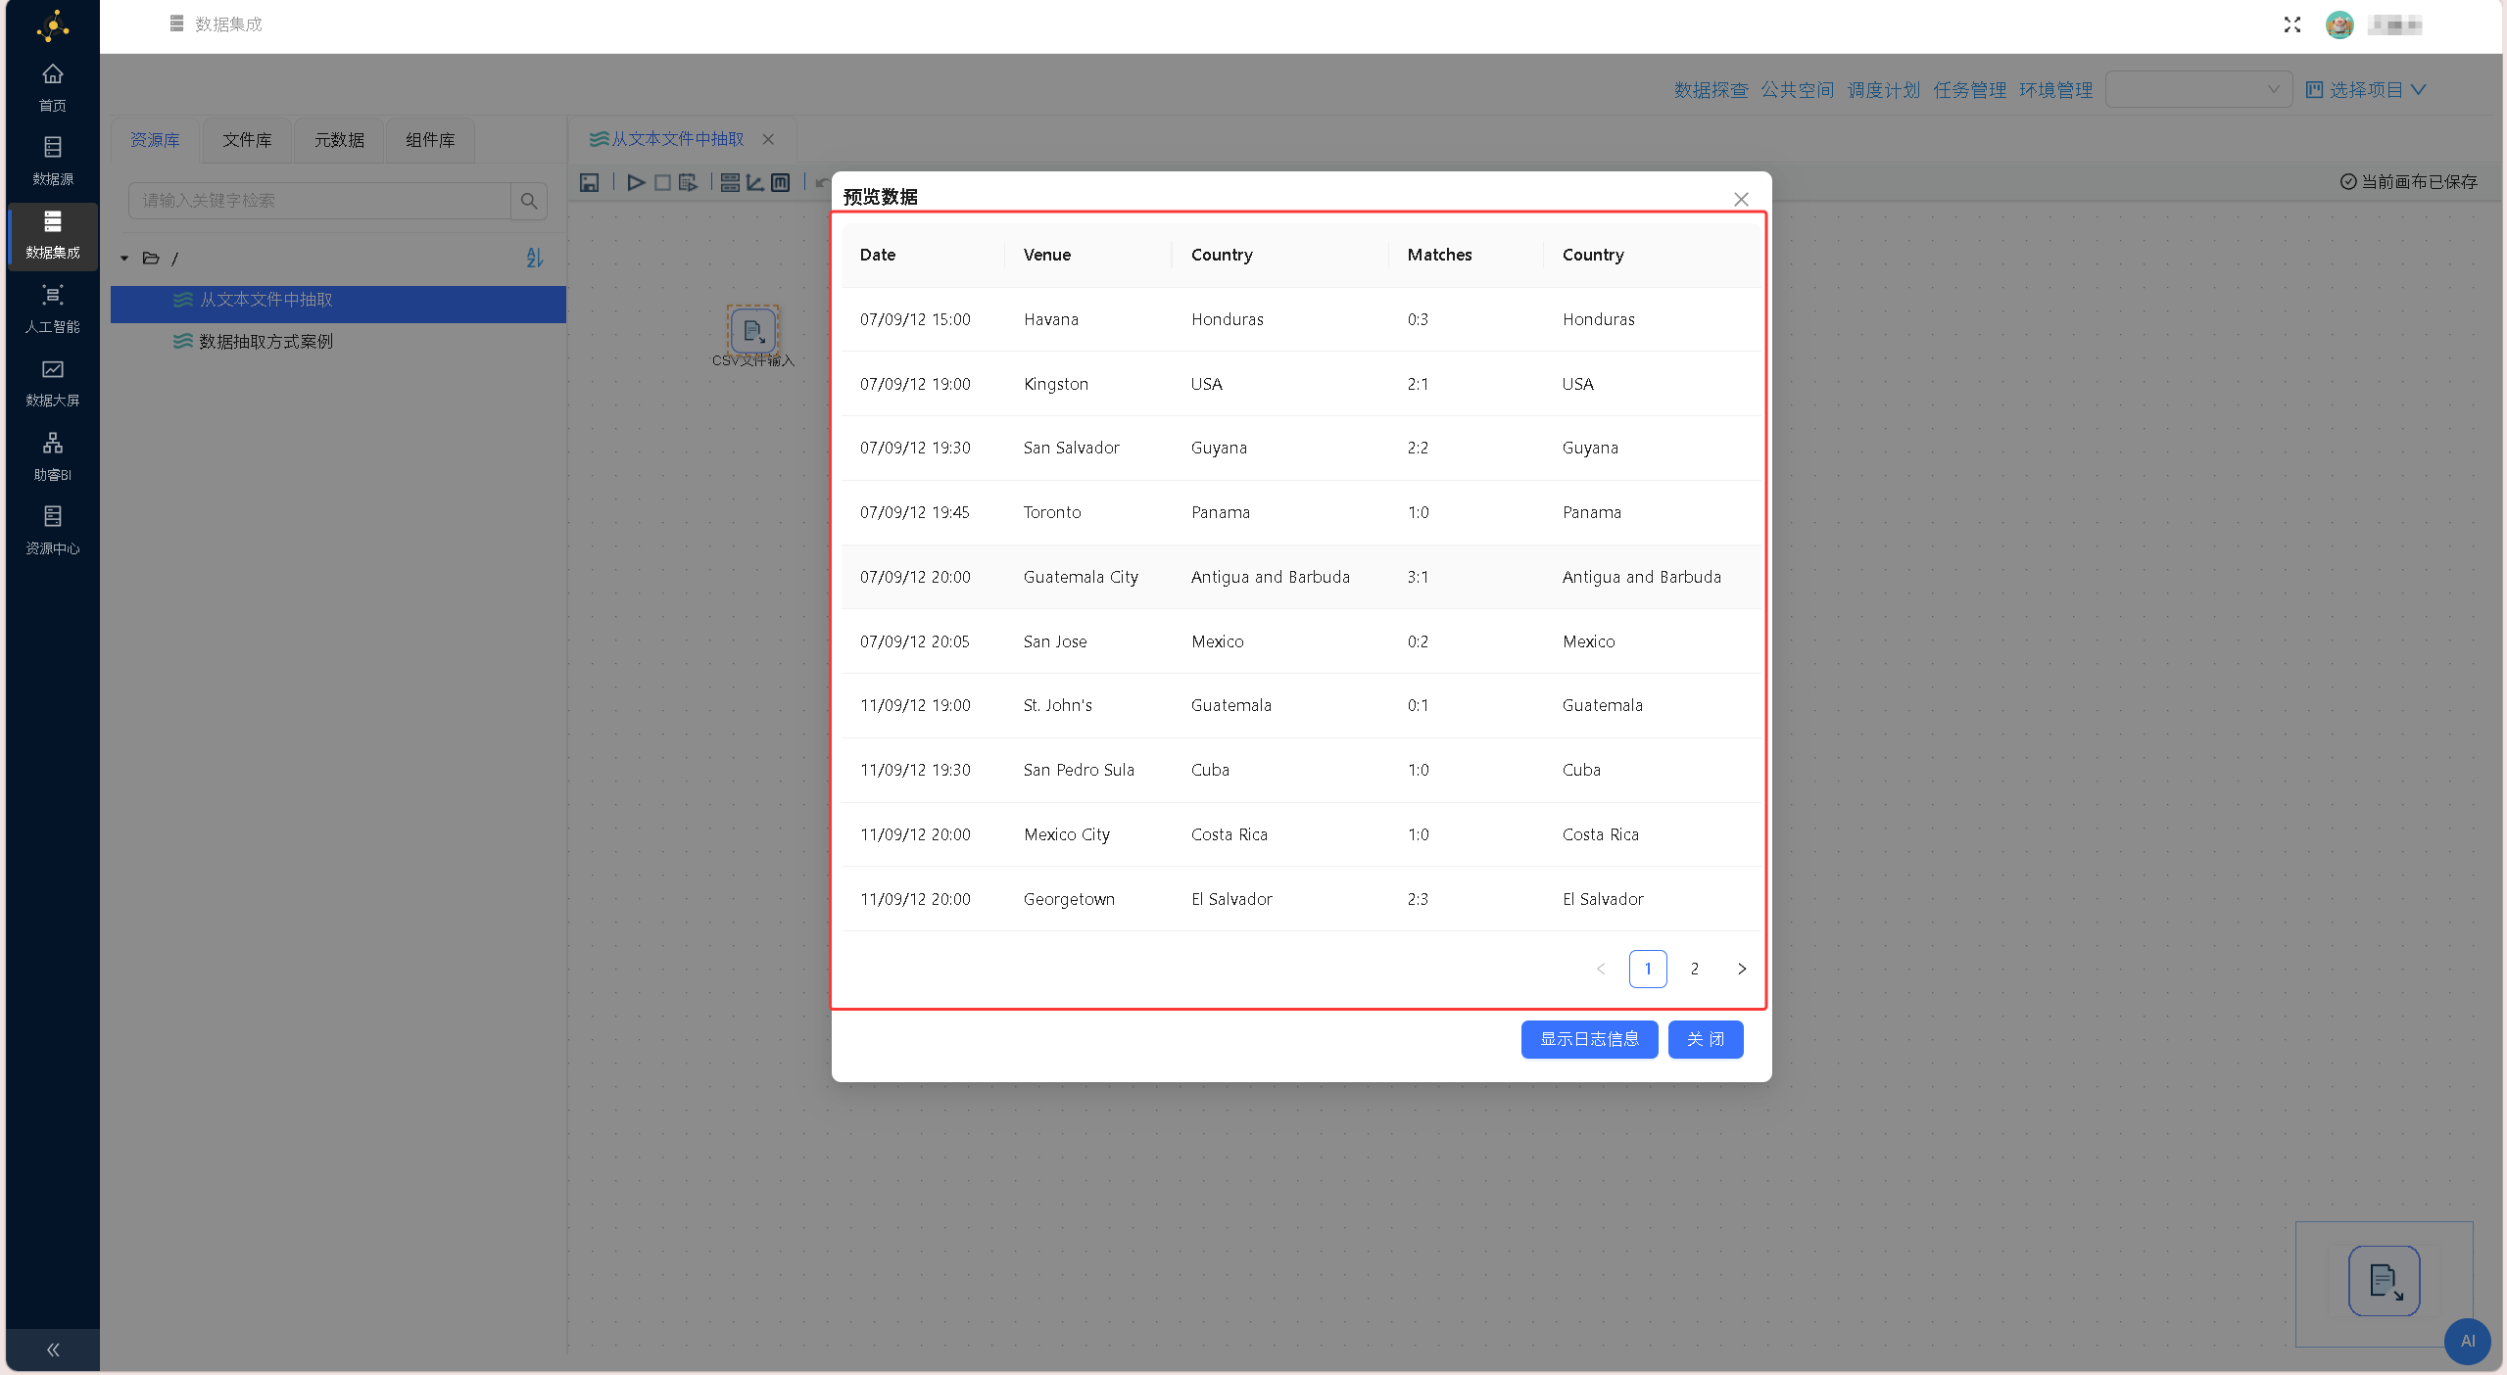
Task: Select the CSV文件输入 node on canvas
Action: point(752,331)
